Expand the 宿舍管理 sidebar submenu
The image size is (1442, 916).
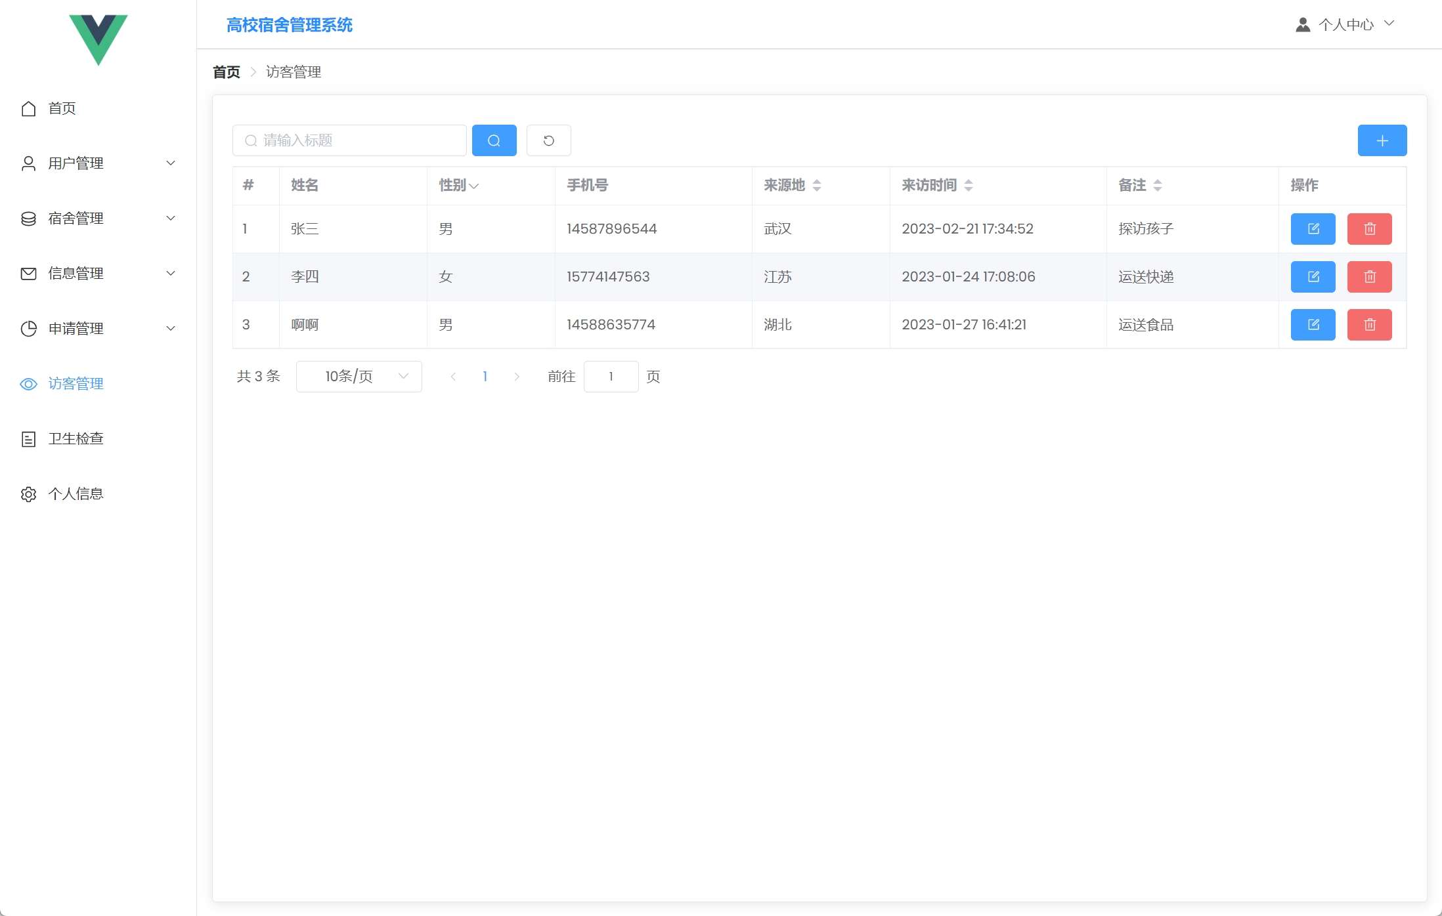click(x=98, y=219)
